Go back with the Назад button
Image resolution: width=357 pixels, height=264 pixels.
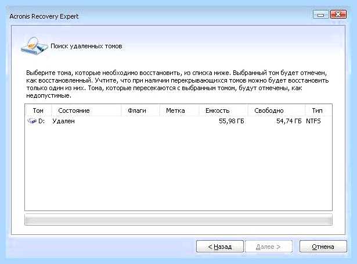219,247
